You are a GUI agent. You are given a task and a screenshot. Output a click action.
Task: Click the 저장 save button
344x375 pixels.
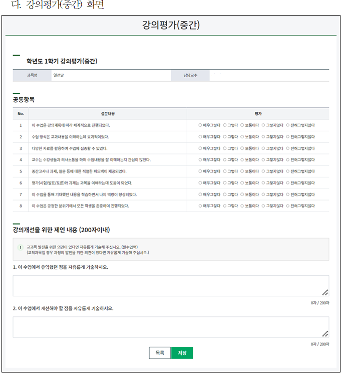[x=182, y=353]
